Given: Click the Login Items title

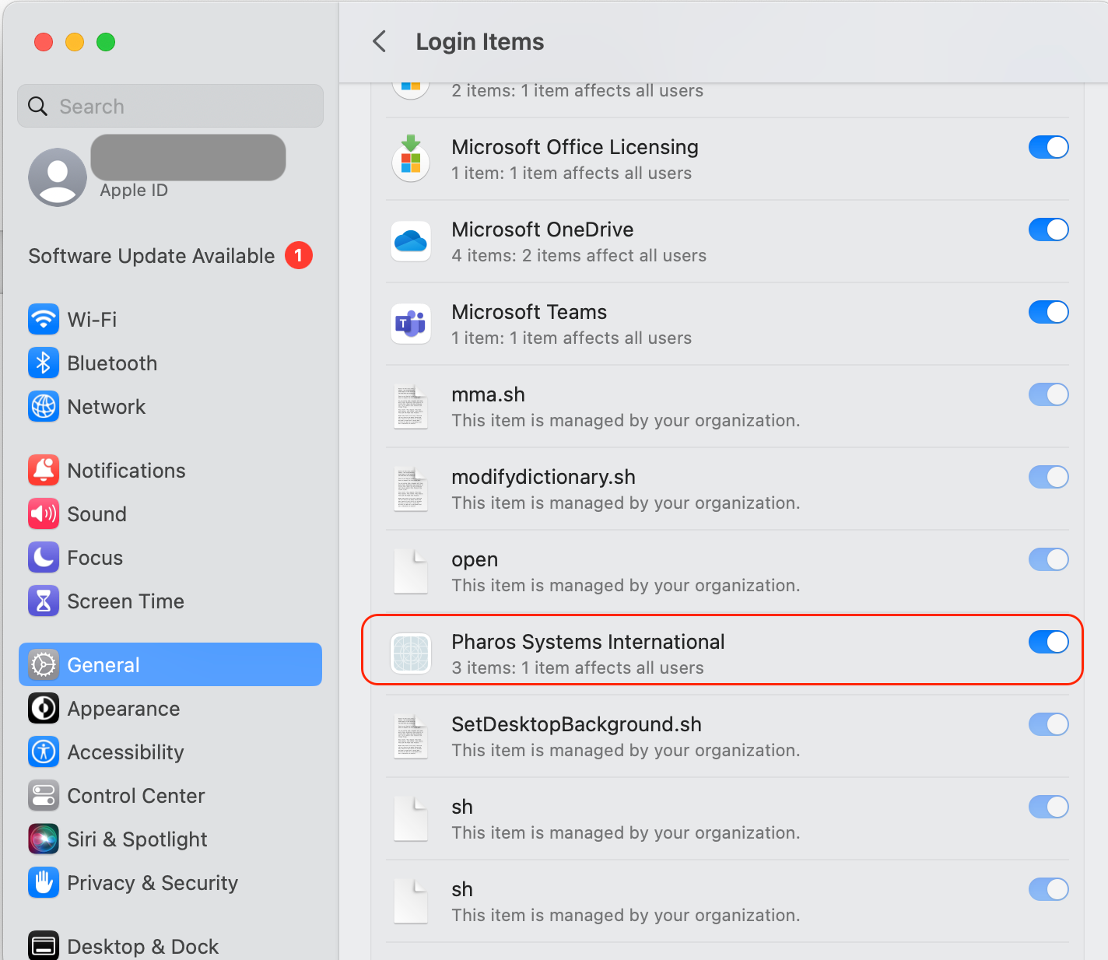Looking at the screenshot, I should [480, 41].
